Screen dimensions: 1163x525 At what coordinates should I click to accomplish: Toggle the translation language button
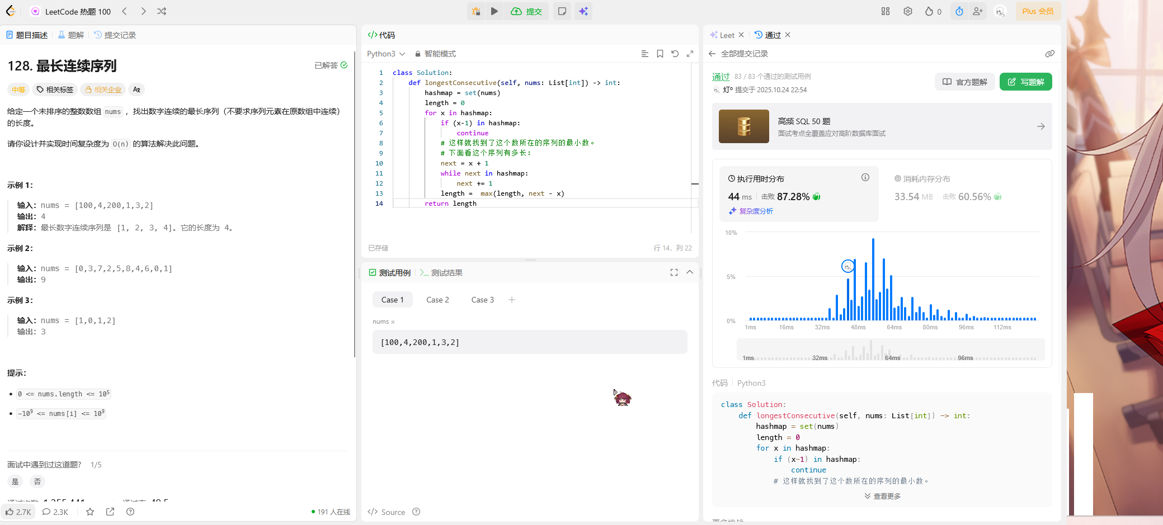point(136,89)
